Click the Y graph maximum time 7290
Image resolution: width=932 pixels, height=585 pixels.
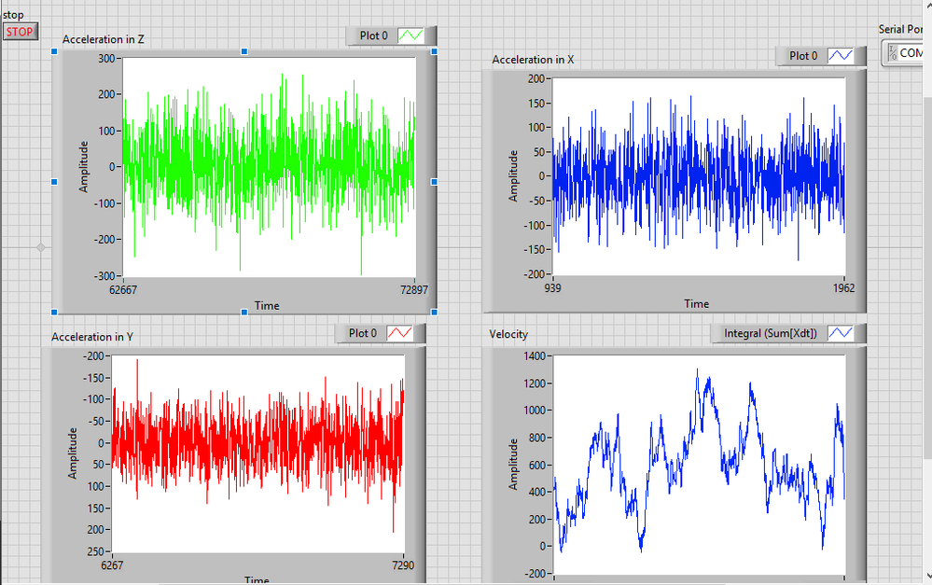pyautogui.click(x=403, y=564)
